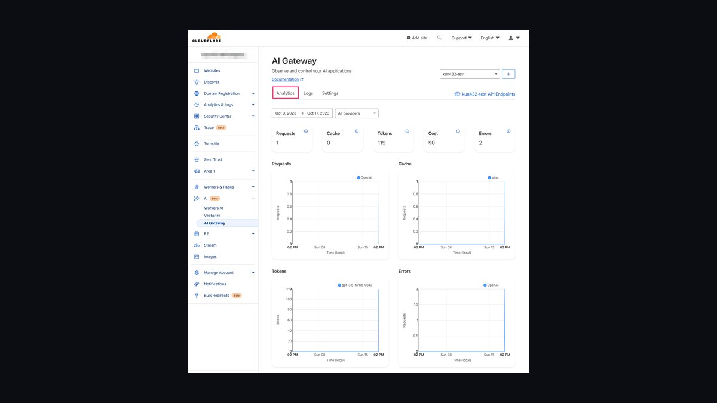Click the Security Center sidebar icon
Viewport: 717px width, 403px height.
(197, 116)
